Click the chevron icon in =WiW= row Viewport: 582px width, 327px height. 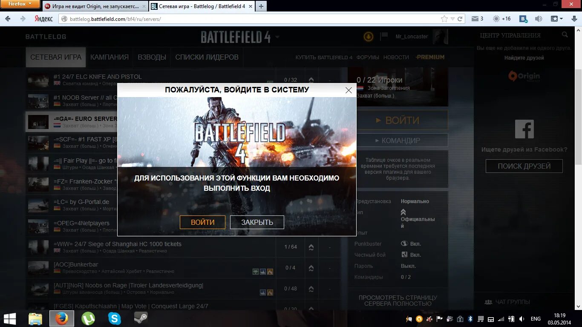point(311,247)
